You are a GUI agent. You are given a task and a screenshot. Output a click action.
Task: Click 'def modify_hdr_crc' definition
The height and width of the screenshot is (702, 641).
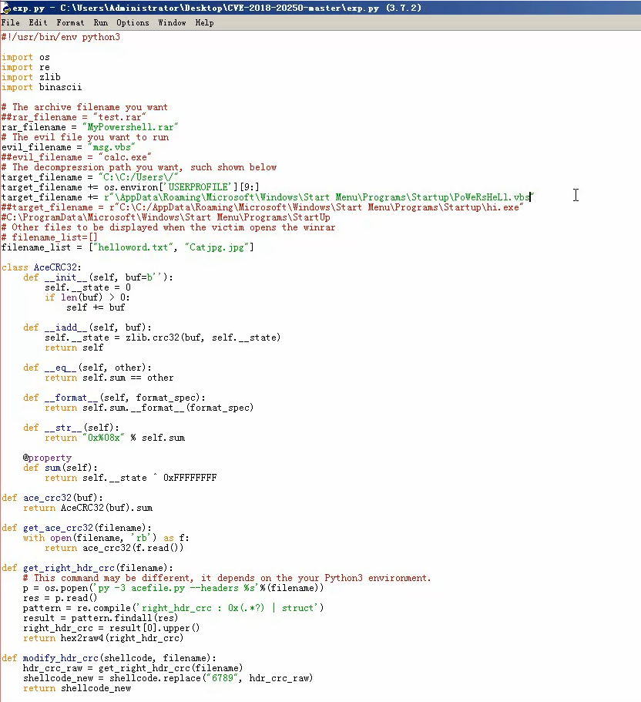click(109, 658)
